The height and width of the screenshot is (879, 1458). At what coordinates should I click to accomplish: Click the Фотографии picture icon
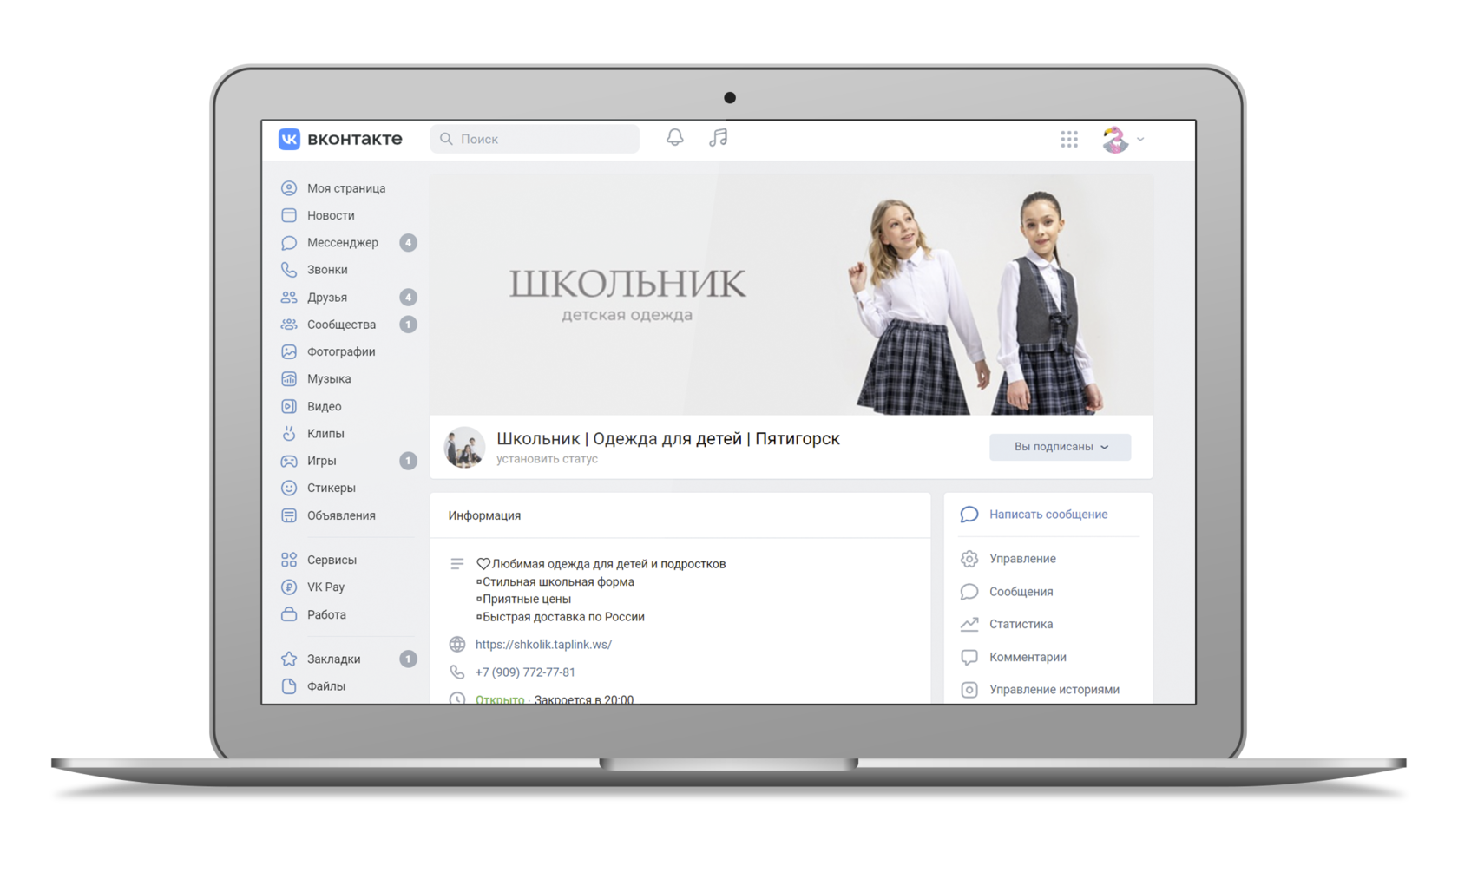click(x=289, y=351)
